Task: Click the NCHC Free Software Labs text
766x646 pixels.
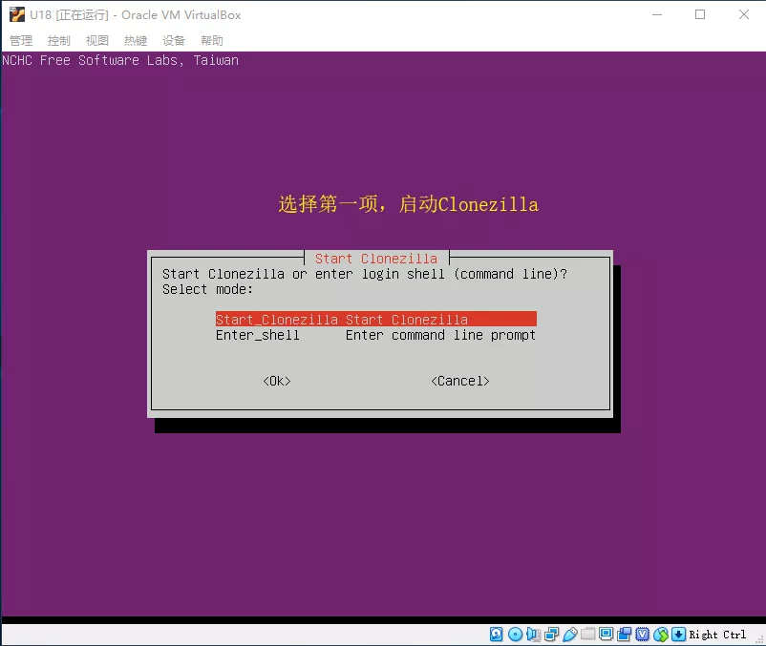Action: (x=120, y=60)
